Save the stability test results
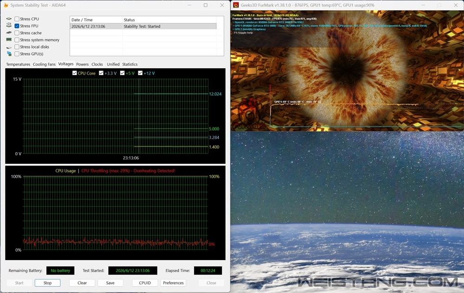 (x=110, y=283)
